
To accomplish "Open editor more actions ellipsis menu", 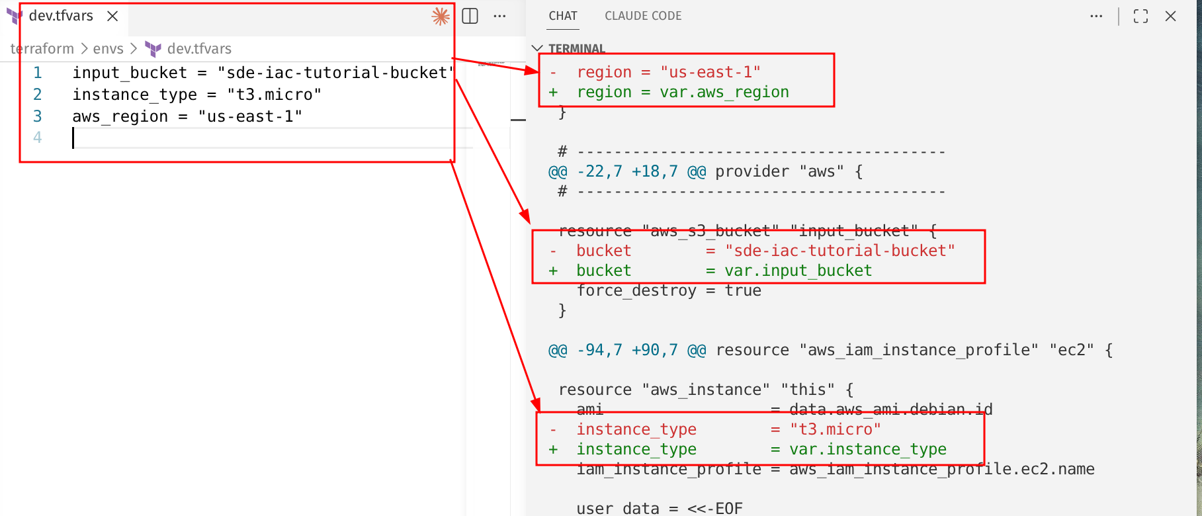I will point(499,16).
